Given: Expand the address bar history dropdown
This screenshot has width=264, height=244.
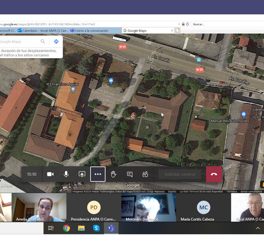Looking at the screenshot, I should 179,24.
